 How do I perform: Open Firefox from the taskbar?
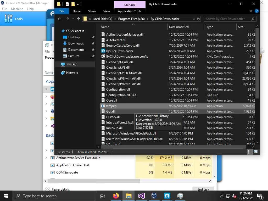[116, 196]
